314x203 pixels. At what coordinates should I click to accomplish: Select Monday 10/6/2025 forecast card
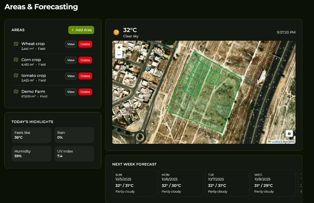181,183
